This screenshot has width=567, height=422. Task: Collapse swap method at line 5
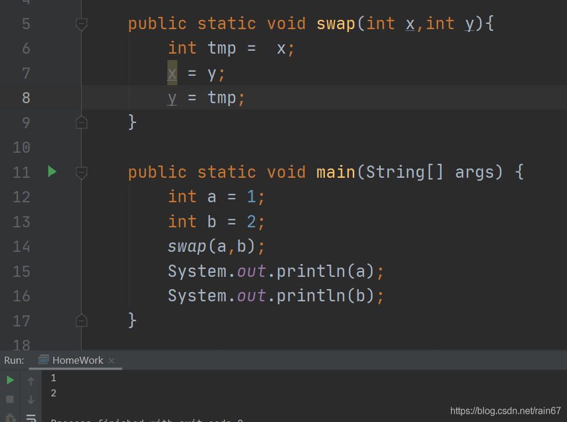81,24
